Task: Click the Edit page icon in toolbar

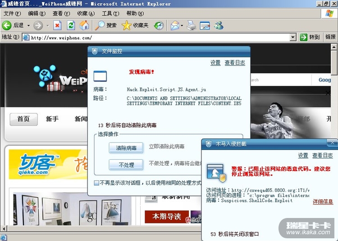Action: point(205,25)
